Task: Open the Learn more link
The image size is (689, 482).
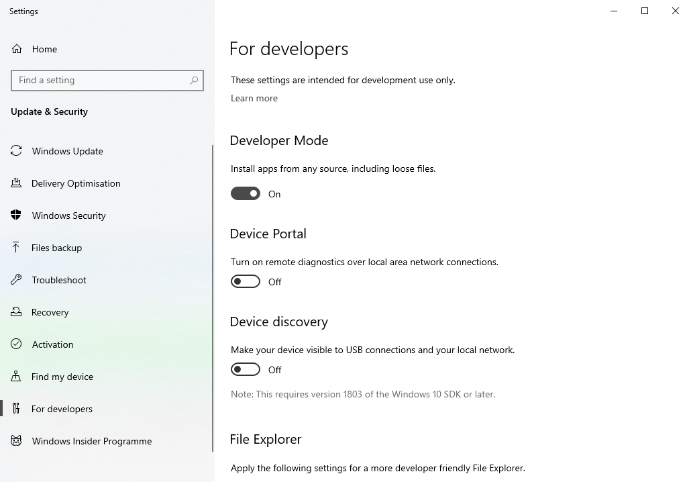Action: pyautogui.click(x=254, y=98)
